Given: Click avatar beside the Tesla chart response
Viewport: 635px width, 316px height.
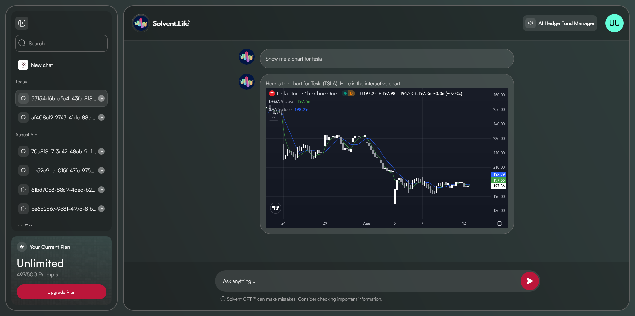Looking at the screenshot, I should [247, 82].
